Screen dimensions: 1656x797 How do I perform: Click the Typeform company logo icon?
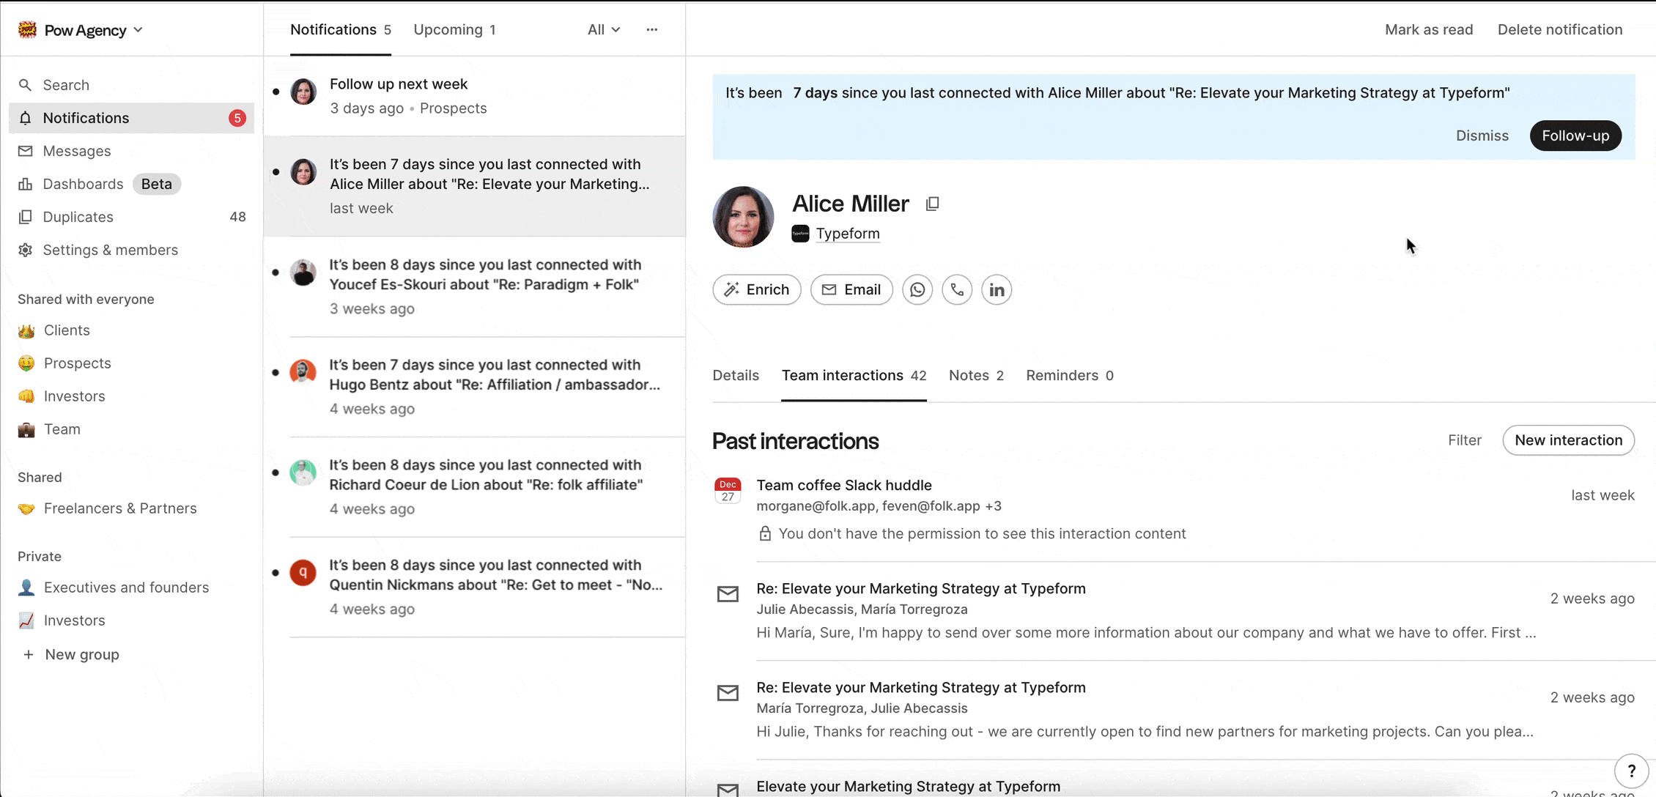pos(800,234)
